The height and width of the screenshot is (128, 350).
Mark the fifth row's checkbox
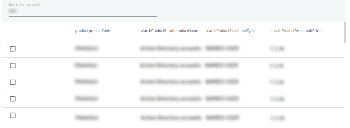point(13,115)
